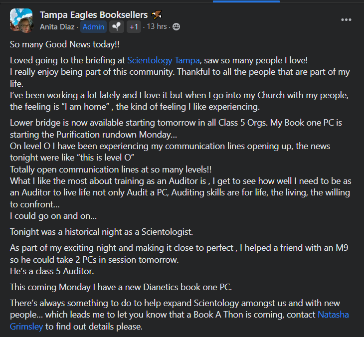The image size is (364, 337).
Task: Click the group profile picture thumbnail
Action: tap(21, 20)
